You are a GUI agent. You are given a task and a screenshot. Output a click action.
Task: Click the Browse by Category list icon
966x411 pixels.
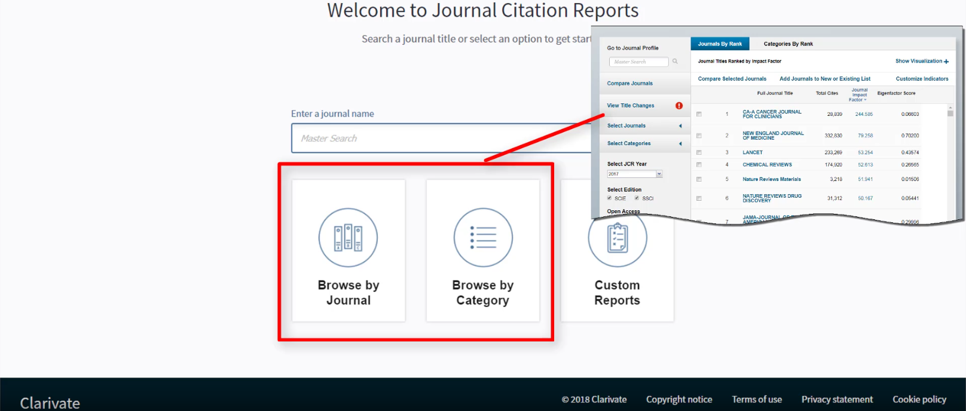pyautogui.click(x=483, y=238)
